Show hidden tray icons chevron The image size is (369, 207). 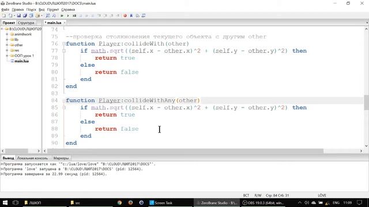[300, 202]
